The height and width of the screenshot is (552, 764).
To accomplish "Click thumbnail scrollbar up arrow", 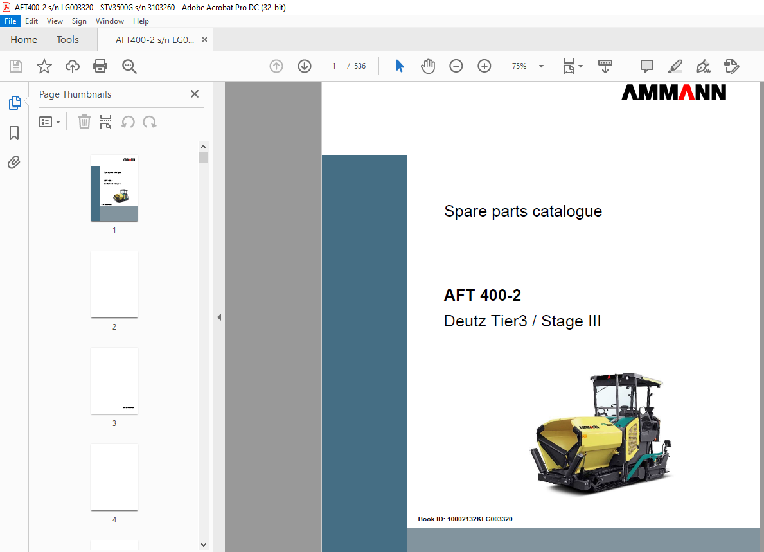I will point(203,146).
